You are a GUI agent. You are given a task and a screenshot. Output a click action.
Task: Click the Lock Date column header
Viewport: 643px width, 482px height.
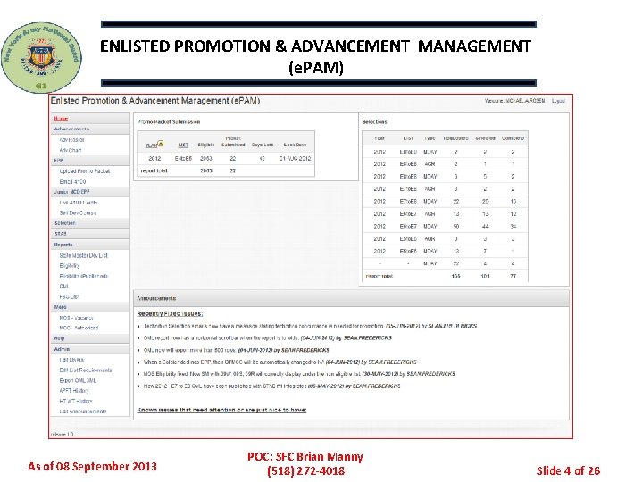click(296, 145)
